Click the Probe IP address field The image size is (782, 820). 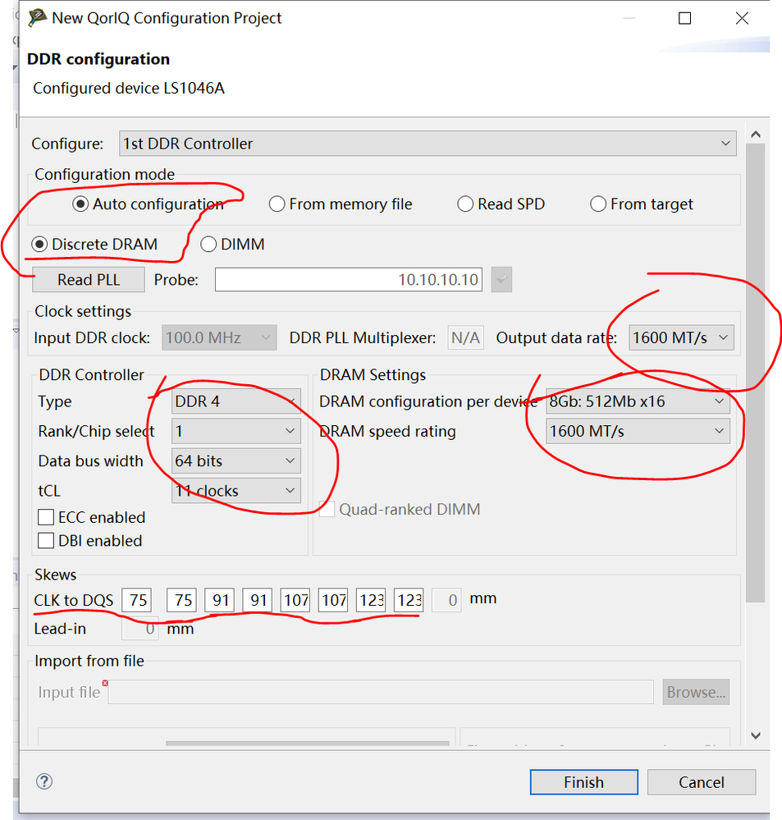point(349,280)
